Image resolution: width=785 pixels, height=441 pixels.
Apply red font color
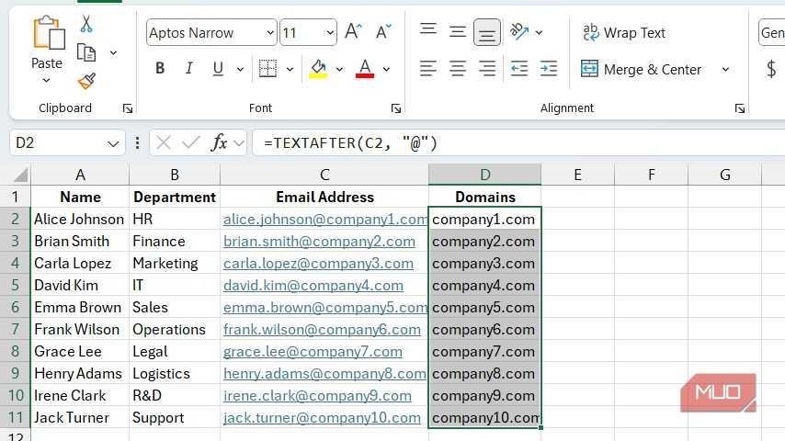(x=365, y=69)
